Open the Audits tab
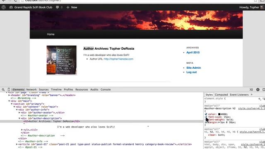The width and height of the screenshot is (265, 149). point(94,89)
